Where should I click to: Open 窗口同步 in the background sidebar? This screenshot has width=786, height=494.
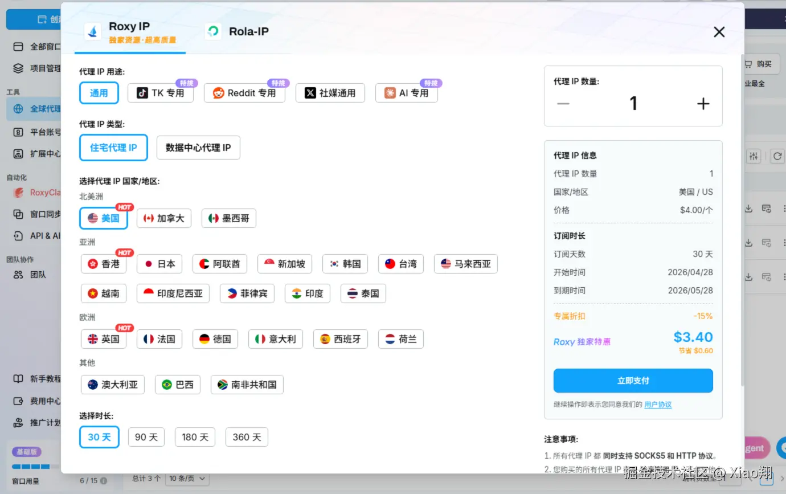(37, 214)
